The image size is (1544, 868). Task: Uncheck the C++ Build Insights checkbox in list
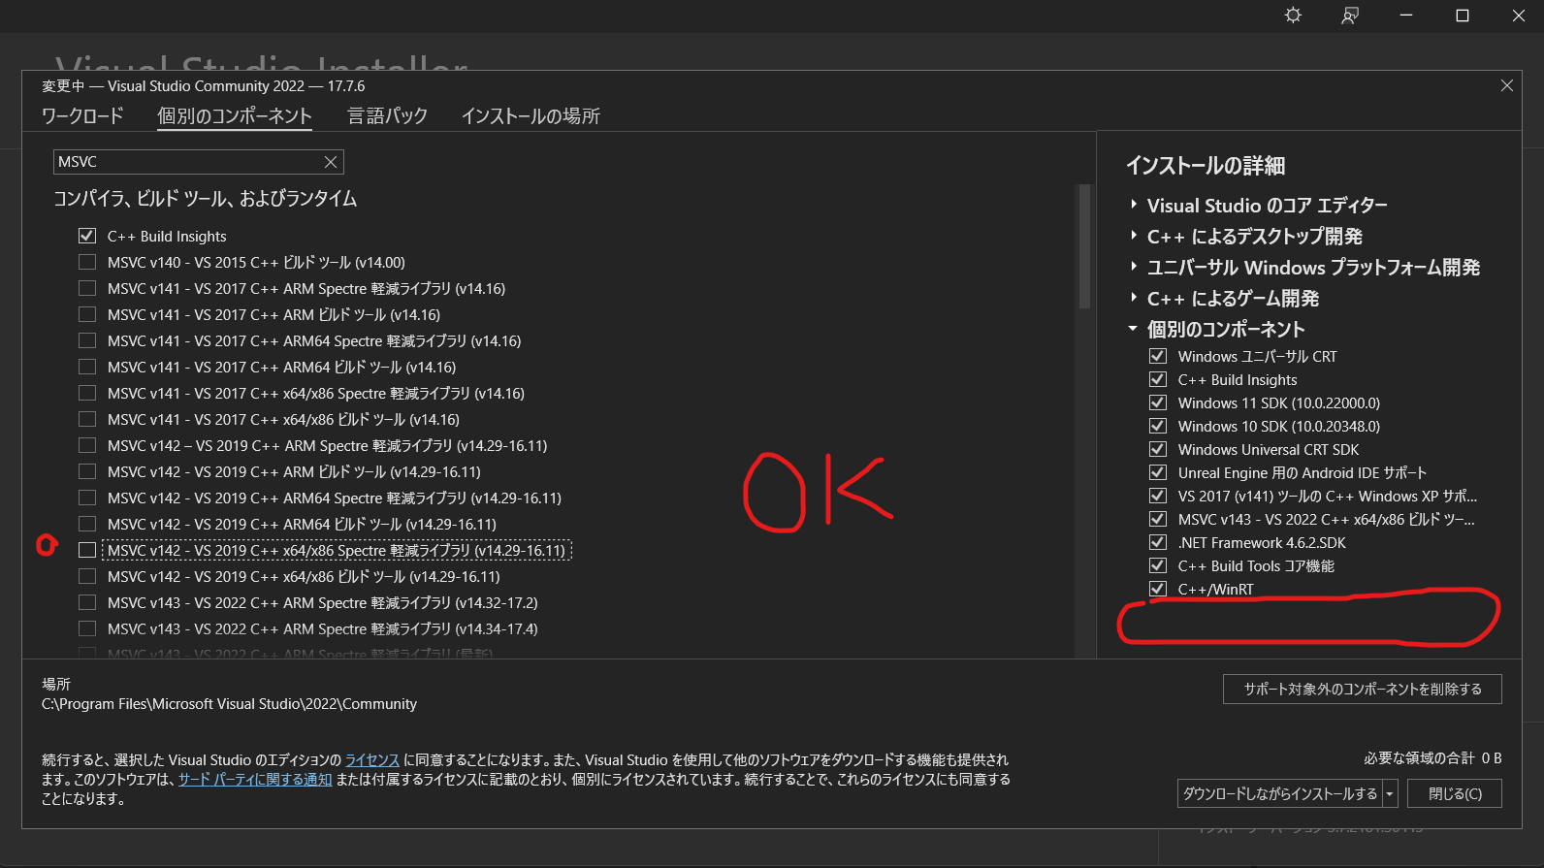point(87,236)
